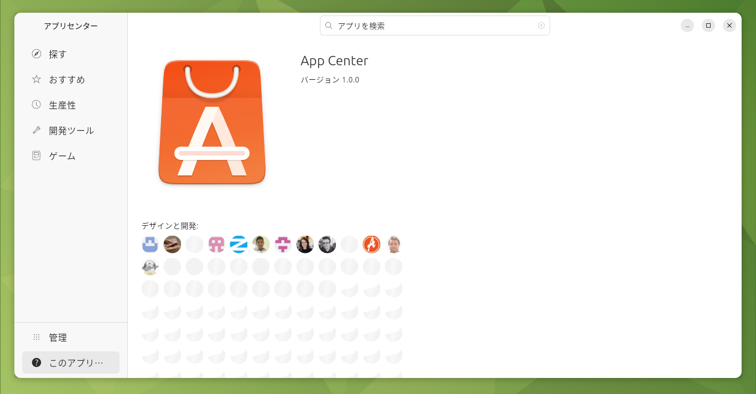Click the blue Z contributor avatar

click(x=239, y=244)
